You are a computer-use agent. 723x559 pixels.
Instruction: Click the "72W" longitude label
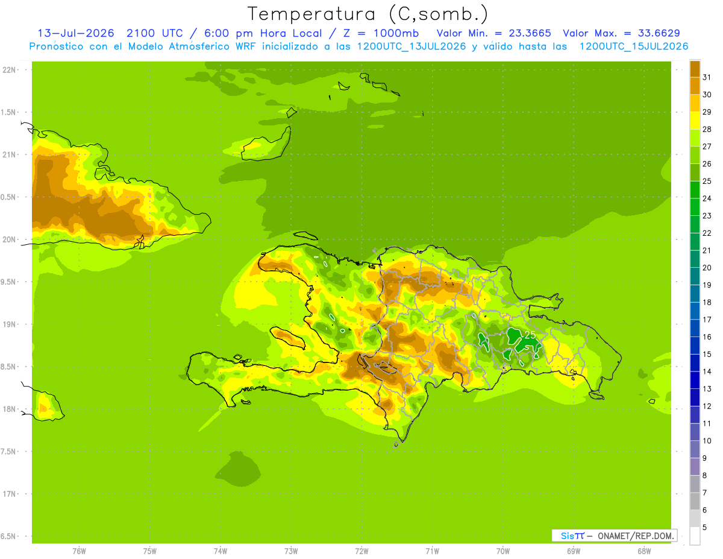click(x=362, y=551)
